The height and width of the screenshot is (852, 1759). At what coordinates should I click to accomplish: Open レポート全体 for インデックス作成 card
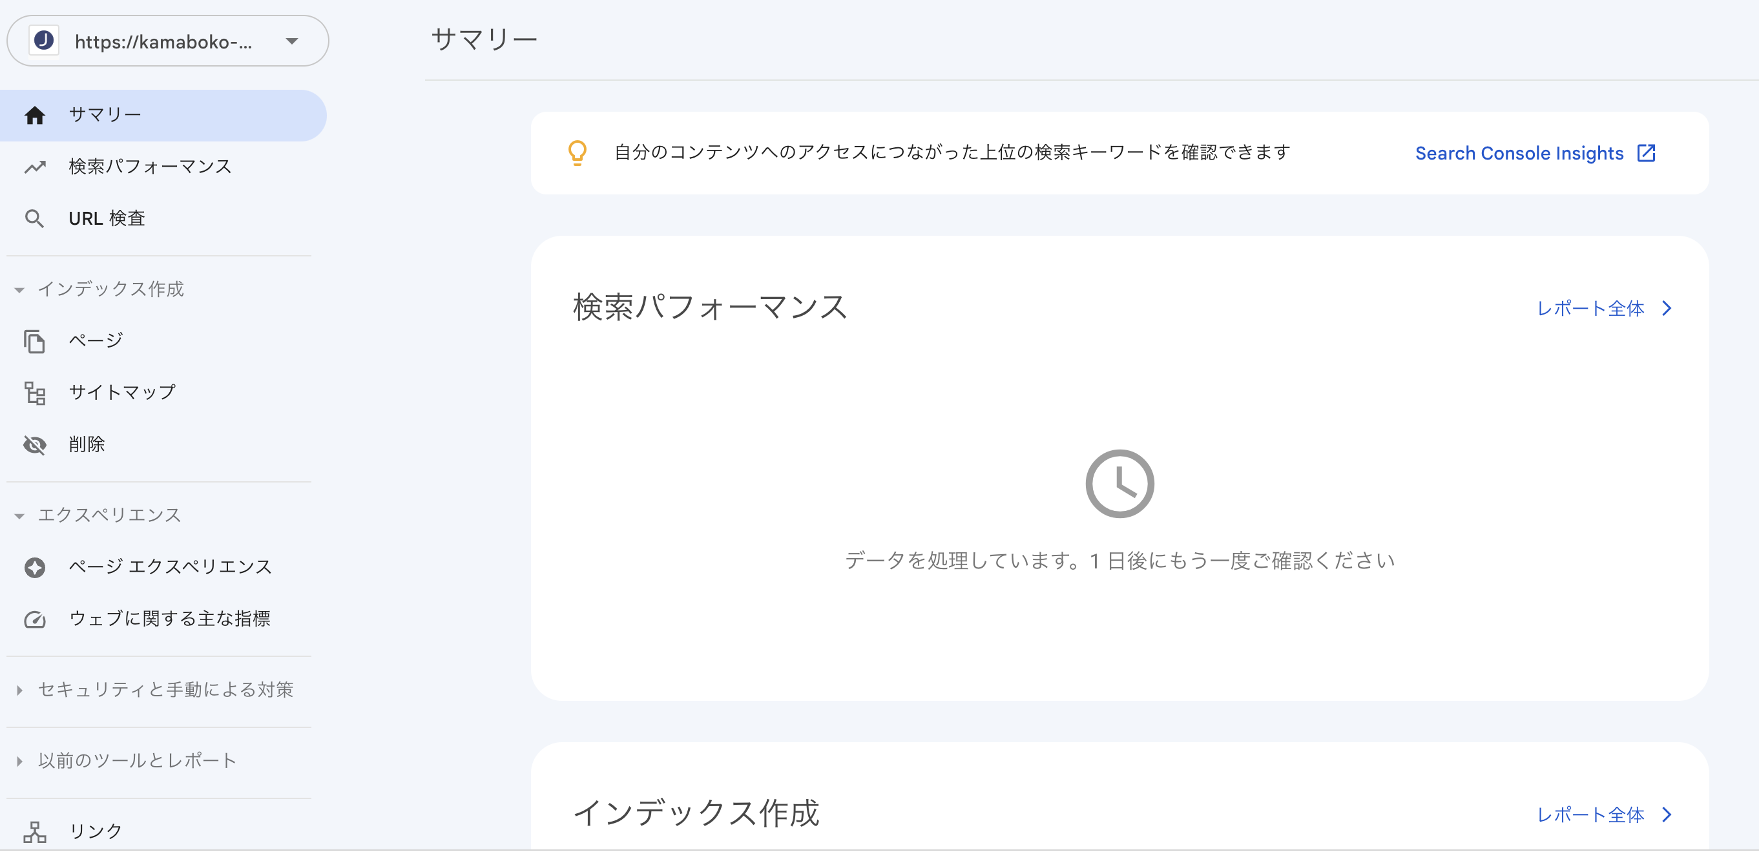click(1603, 815)
